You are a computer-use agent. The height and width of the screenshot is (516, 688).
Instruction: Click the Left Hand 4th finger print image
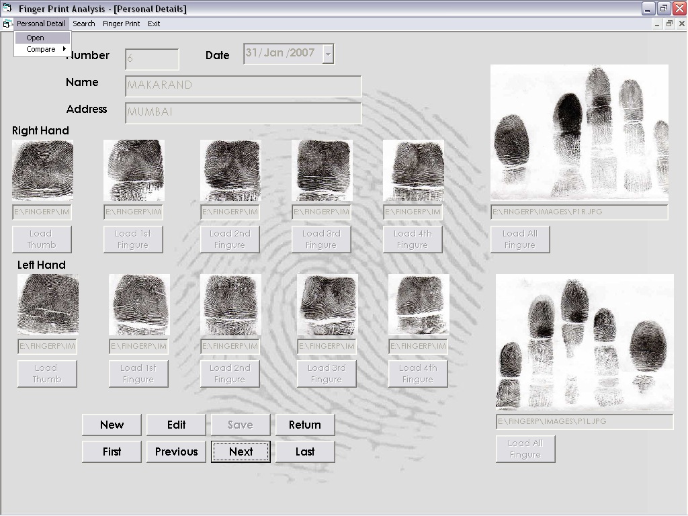point(419,304)
